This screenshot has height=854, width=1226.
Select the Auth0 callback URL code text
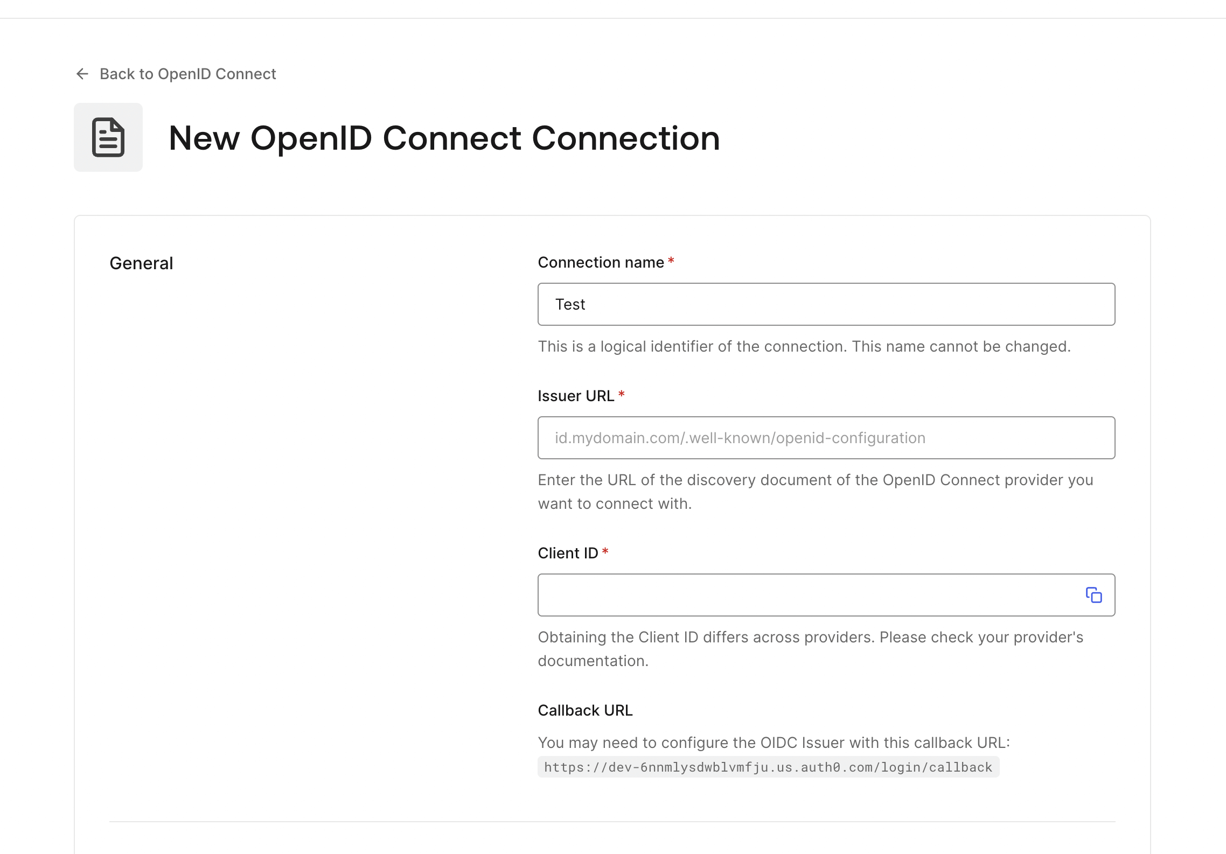pos(768,767)
